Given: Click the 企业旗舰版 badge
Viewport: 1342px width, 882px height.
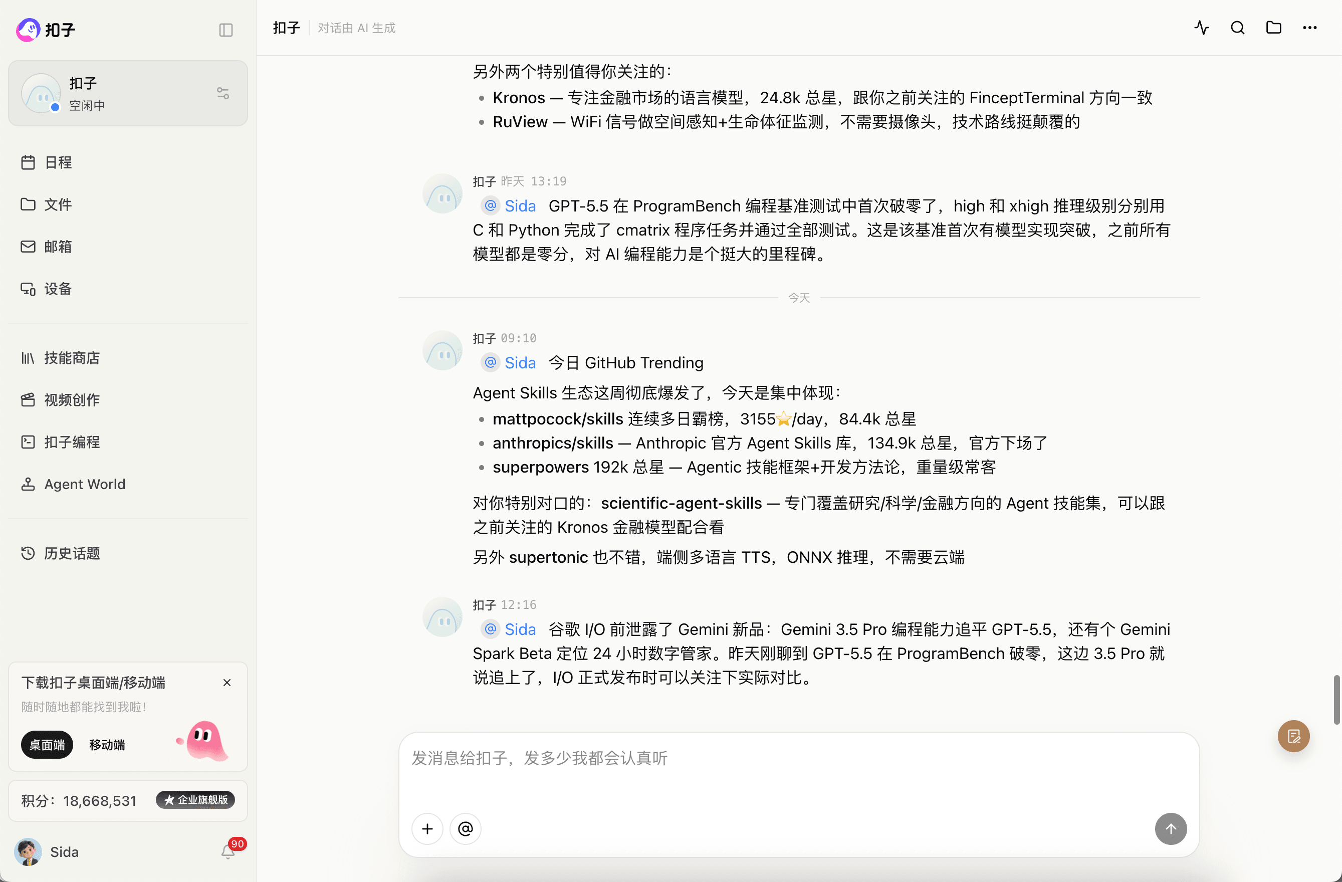Looking at the screenshot, I should click(195, 800).
